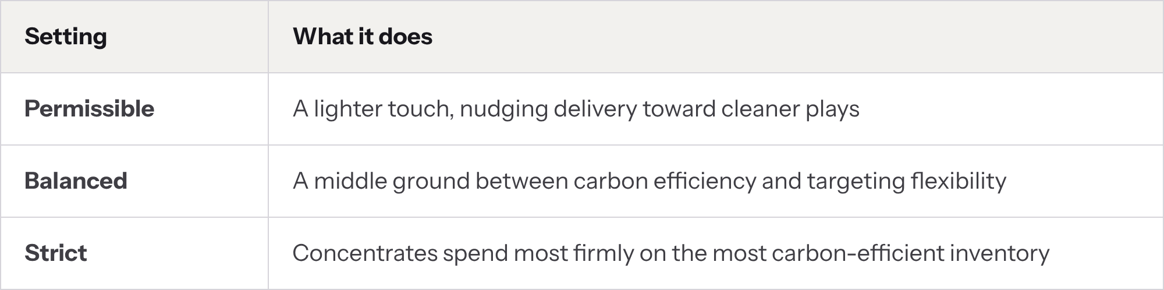1164x290 pixels.
Task: Click the Setting column header
Action: pos(66,37)
